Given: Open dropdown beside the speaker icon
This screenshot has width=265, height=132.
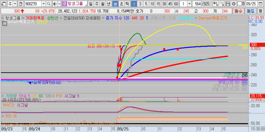Looking at the screenshot, I should pos(59,3).
